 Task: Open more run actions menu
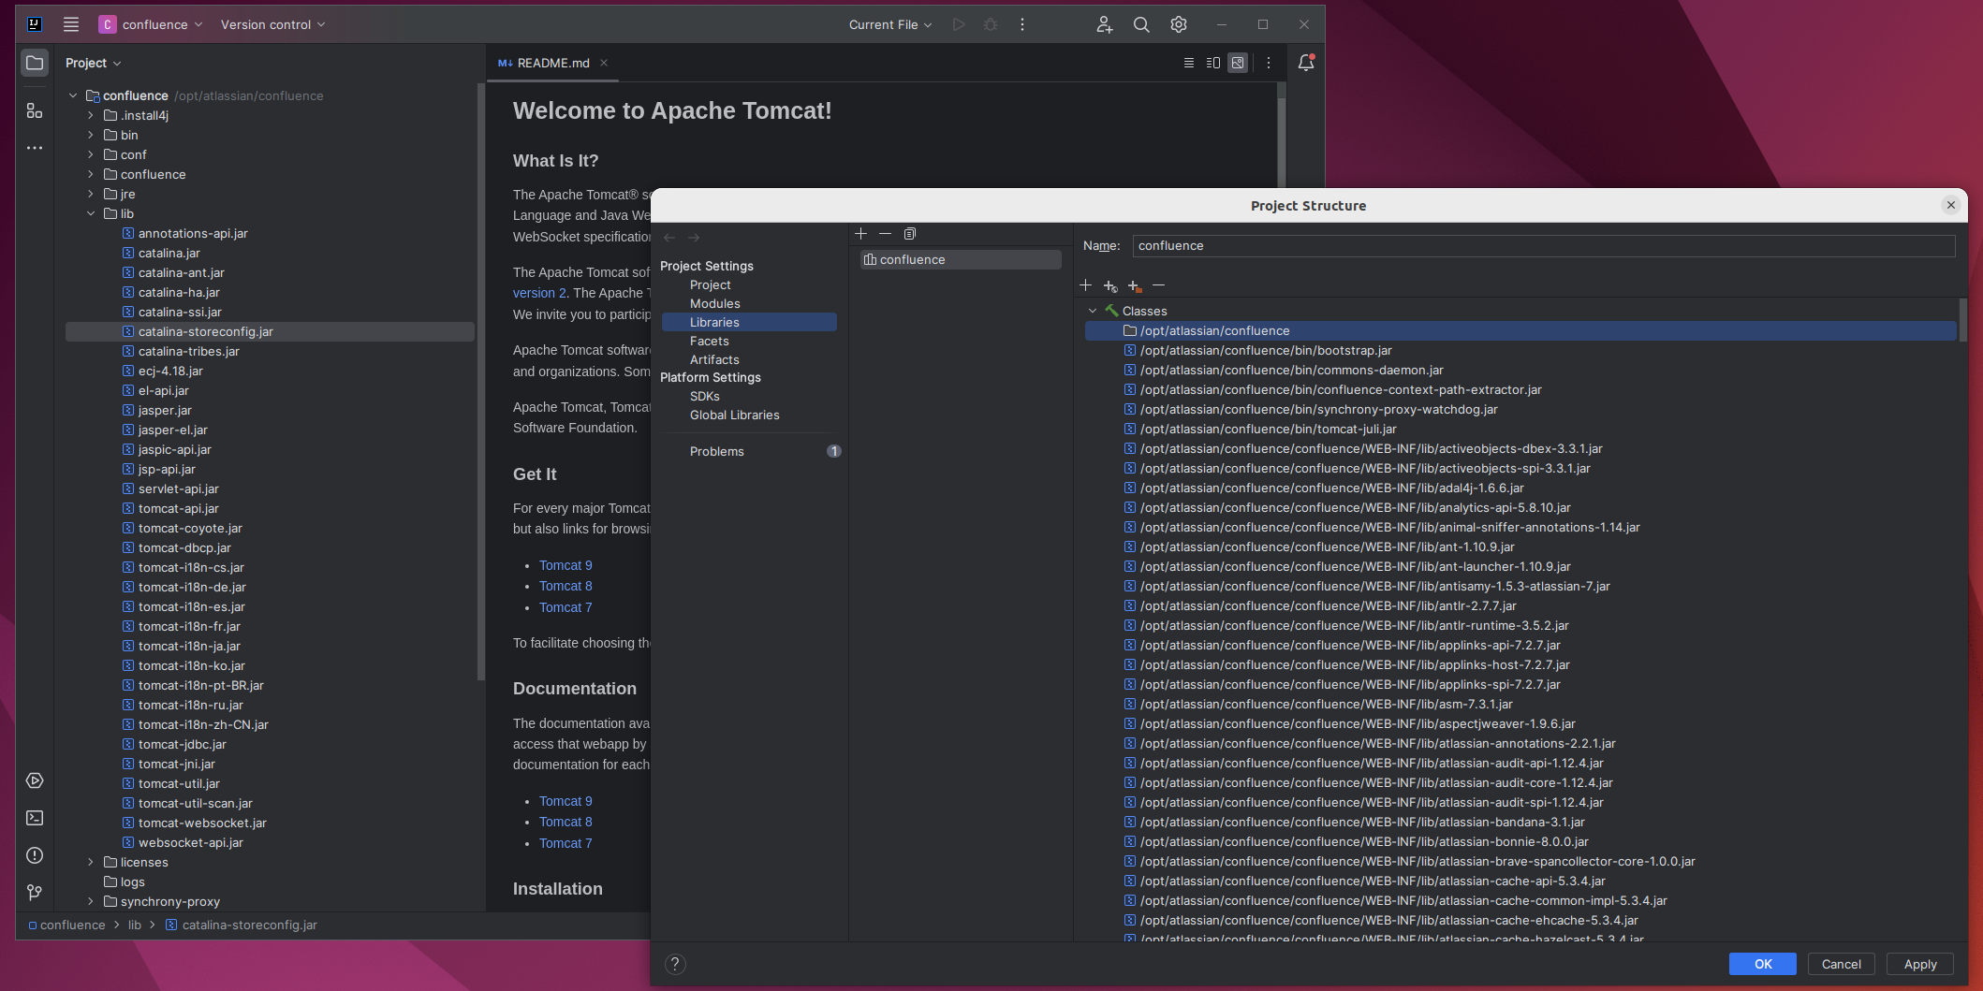1022,24
